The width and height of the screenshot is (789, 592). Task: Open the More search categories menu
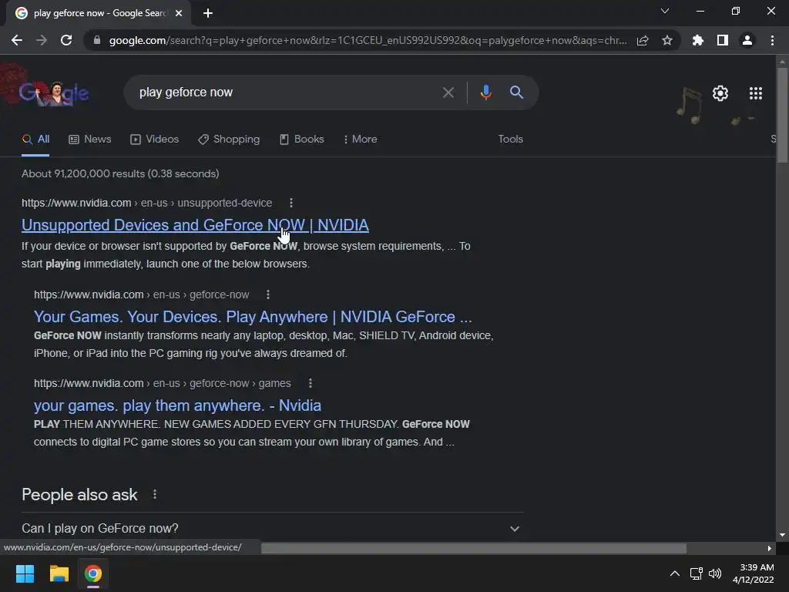tap(361, 140)
